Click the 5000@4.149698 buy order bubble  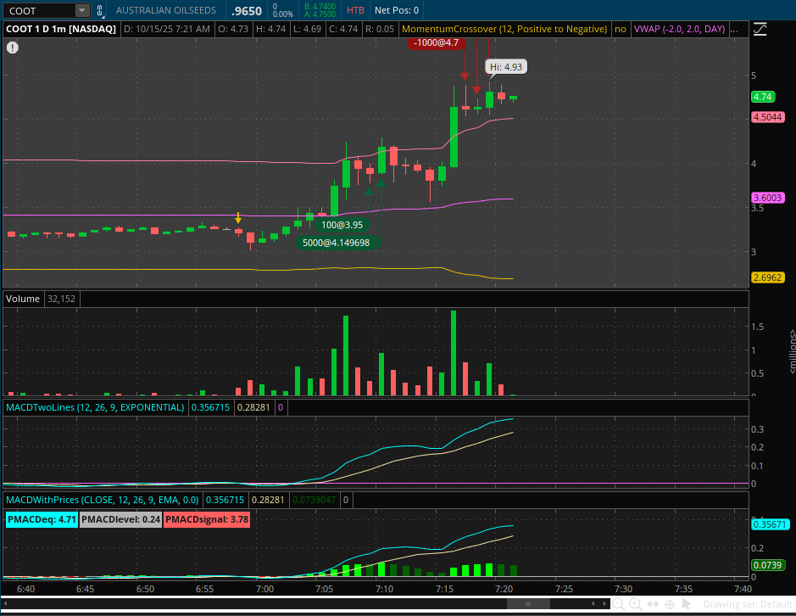click(x=336, y=243)
